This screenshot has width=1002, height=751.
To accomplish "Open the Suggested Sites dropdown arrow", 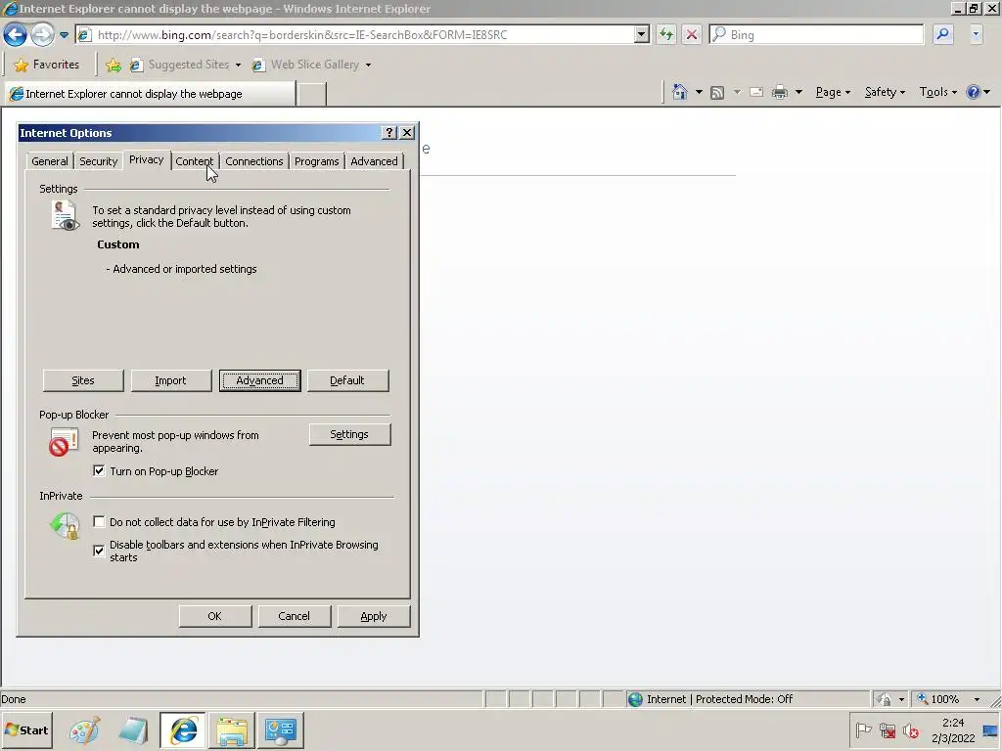I will 238,65.
